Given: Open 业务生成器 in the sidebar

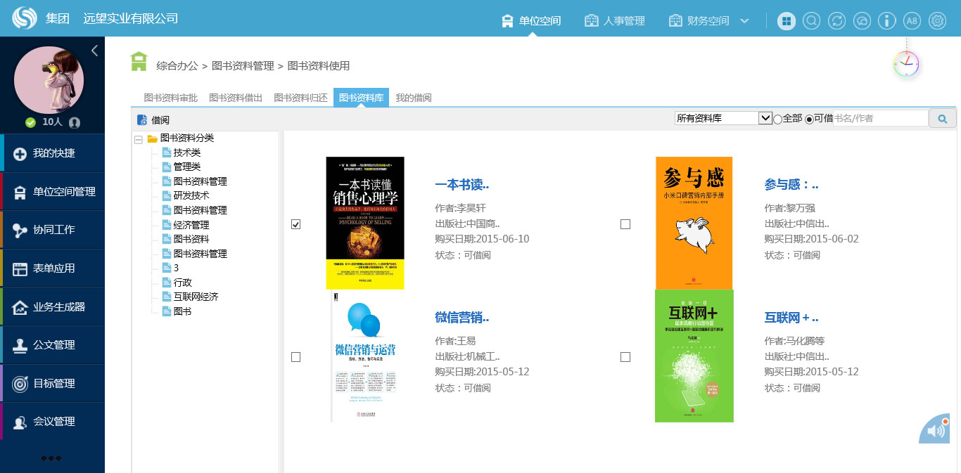Looking at the screenshot, I should 52,306.
